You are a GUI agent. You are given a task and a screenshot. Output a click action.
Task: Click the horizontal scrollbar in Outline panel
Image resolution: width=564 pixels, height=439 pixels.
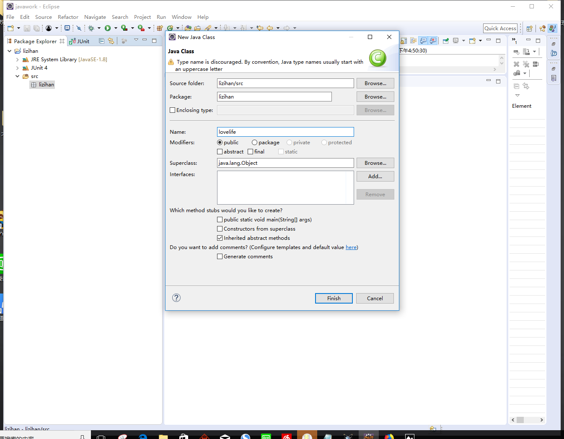click(x=527, y=420)
